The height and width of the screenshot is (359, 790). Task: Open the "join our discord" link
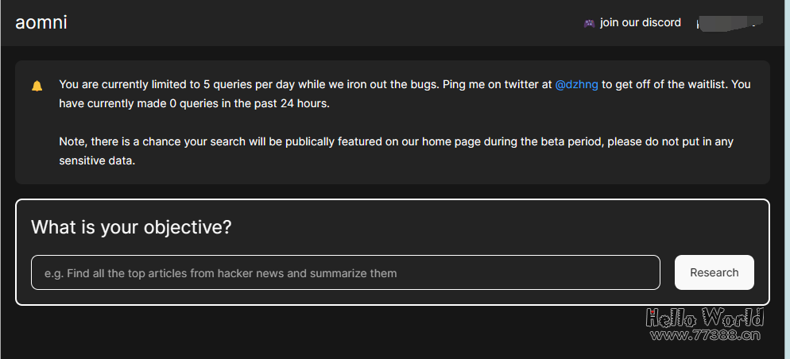click(x=640, y=22)
